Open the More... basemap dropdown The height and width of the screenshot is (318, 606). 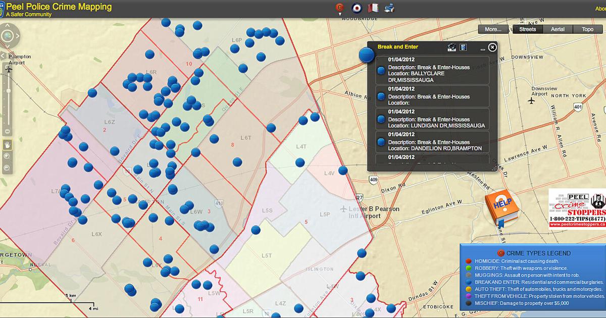click(x=493, y=29)
